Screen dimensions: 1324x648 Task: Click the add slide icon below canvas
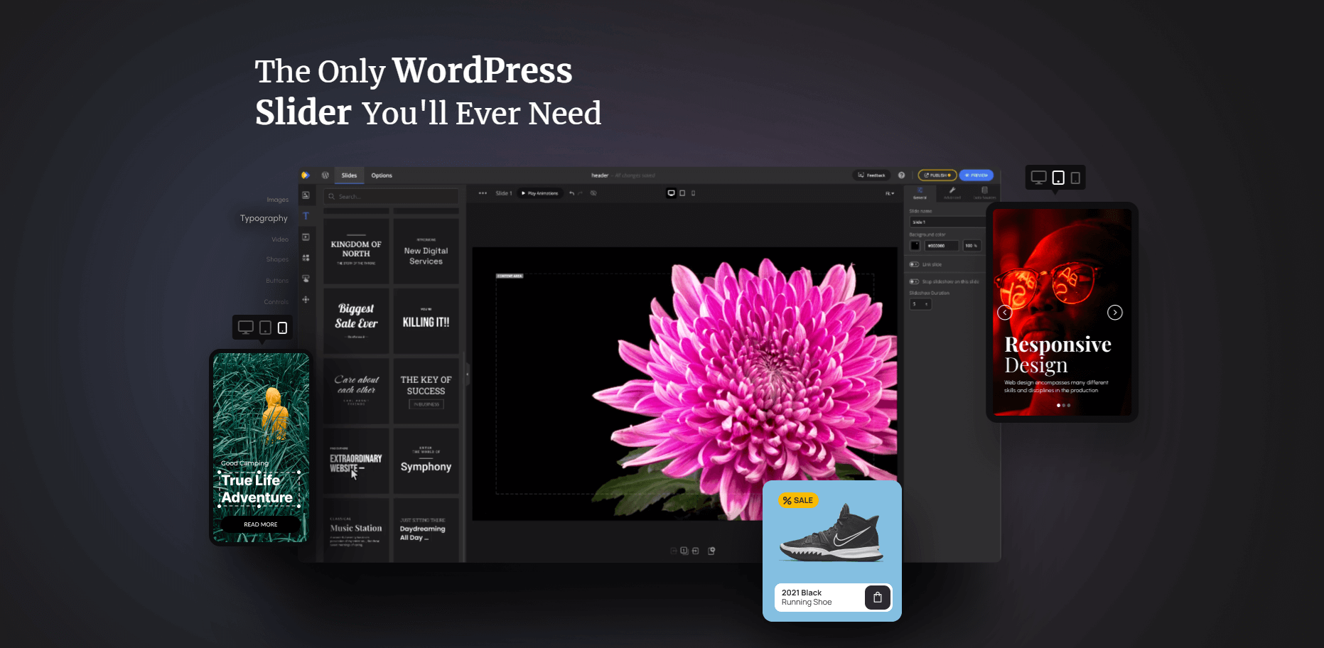[711, 551]
